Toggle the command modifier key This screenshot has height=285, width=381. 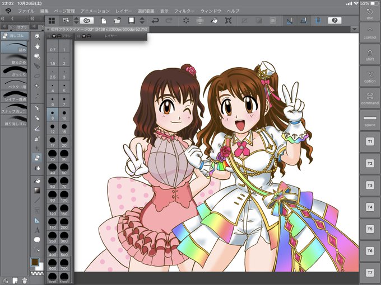coord(370,98)
